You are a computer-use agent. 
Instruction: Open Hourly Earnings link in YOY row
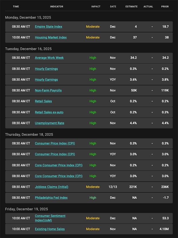(46, 79)
